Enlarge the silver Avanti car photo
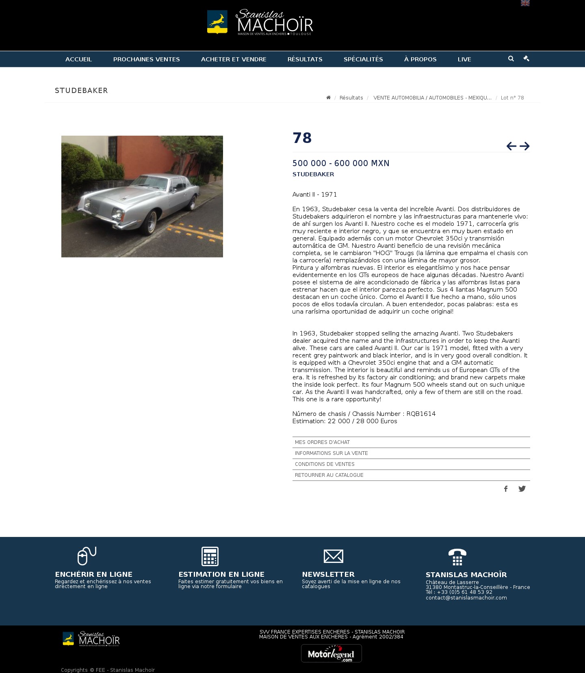Viewport: 585px width, 673px height. 142,197
